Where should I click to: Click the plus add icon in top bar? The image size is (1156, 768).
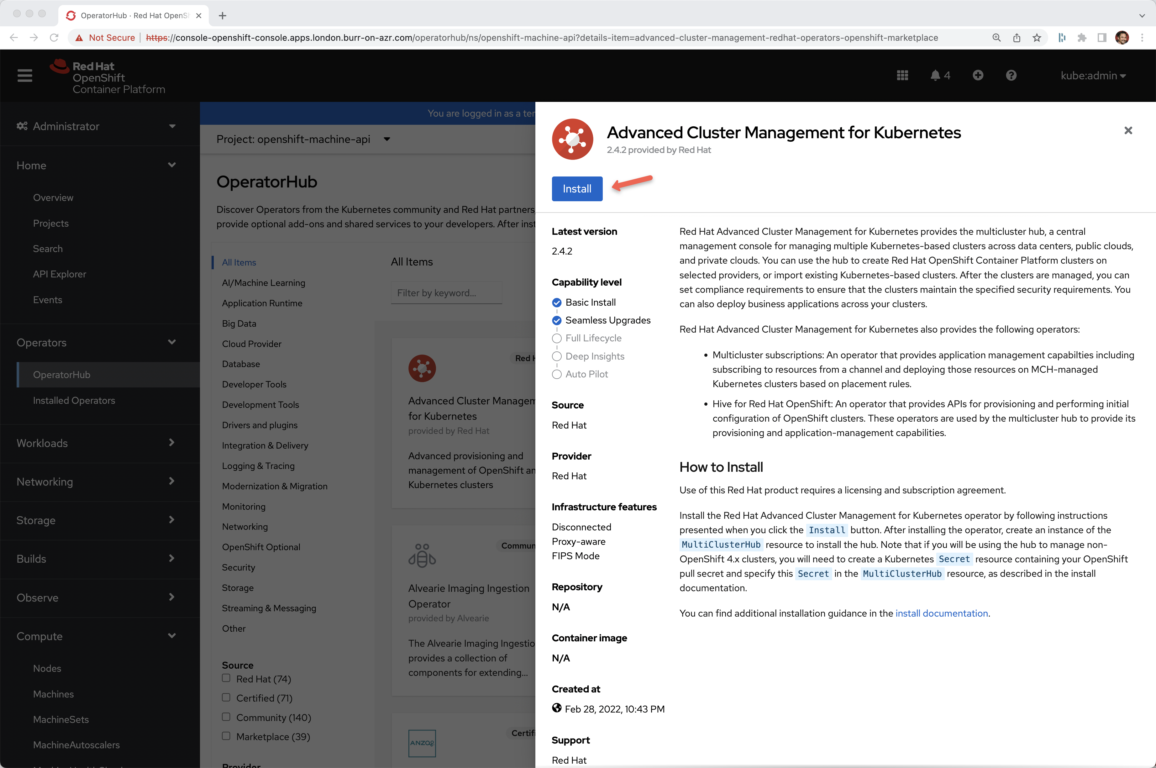(977, 76)
